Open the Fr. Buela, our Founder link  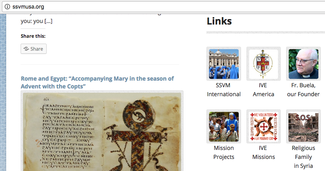(303, 90)
